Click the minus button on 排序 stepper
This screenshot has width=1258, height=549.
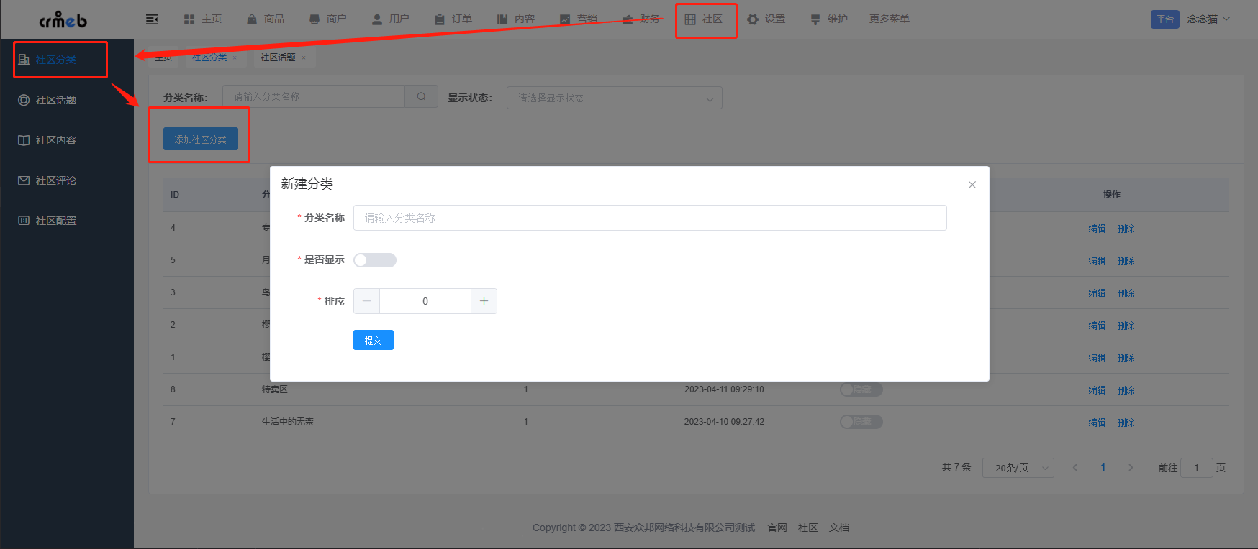[x=367, y=301]
